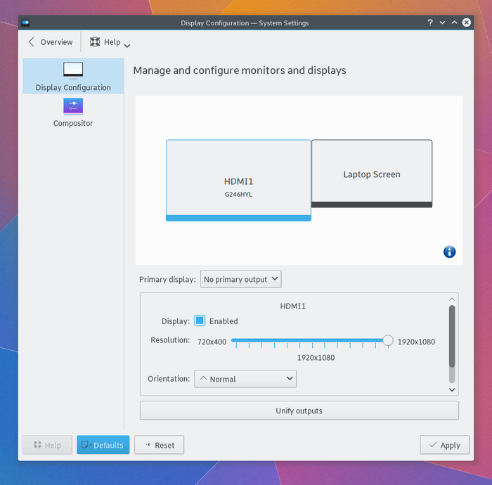The width and height of the screenshot is (492, 485).
Task: Expand the Help menu chevron
Action: coord(127,45)
